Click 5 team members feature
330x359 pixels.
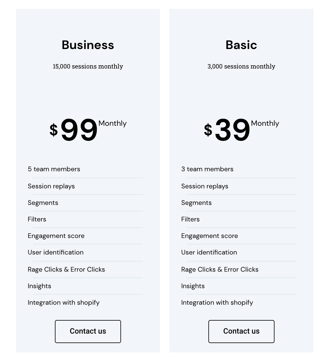pos(54,169)
